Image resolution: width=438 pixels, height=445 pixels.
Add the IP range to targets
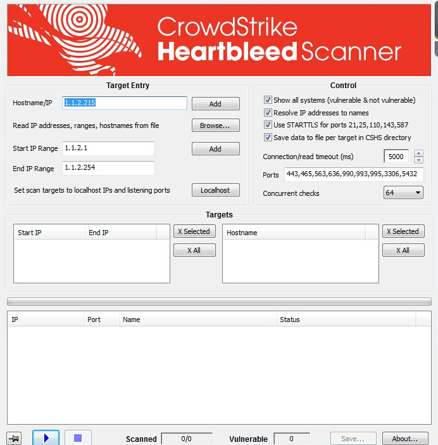pos(216,149)
